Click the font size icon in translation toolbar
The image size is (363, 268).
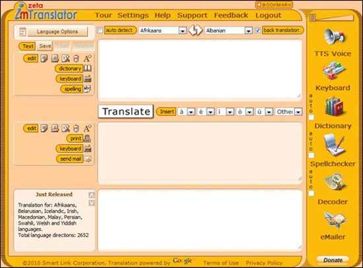88,128
